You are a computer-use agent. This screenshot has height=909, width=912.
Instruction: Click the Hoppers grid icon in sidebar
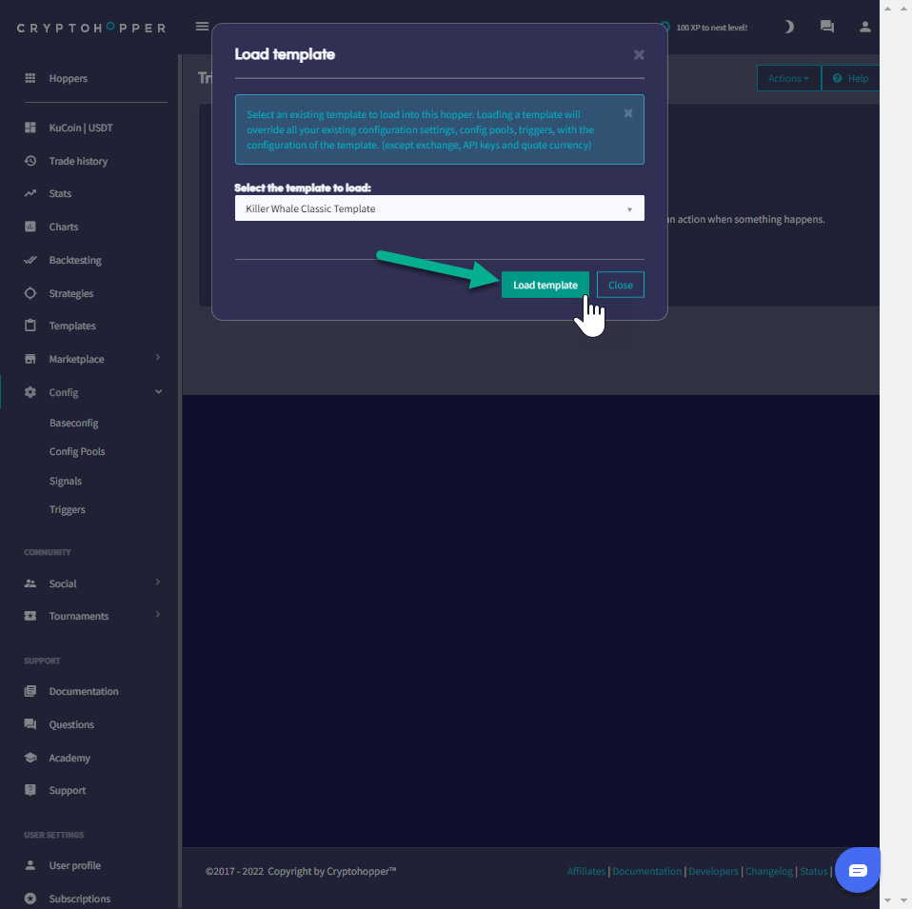[30, 78]
